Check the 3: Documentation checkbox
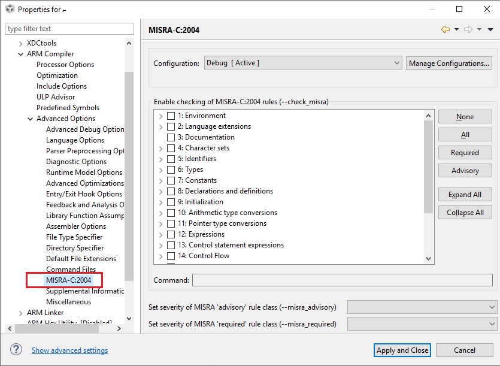Viewport: 500px width, 366px height. click(171, 137)
